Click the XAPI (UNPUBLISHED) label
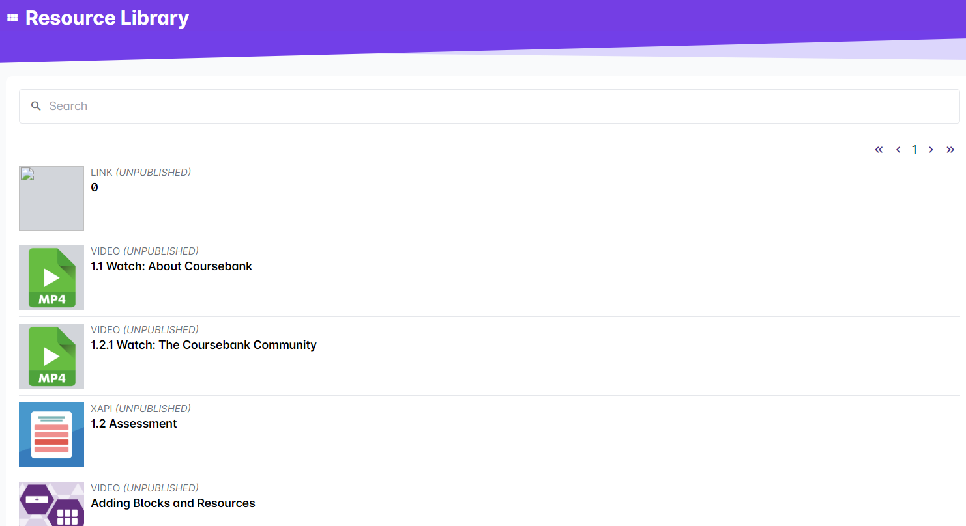The image size is (966, 526). pyautogui.click(x=141, y=409)
